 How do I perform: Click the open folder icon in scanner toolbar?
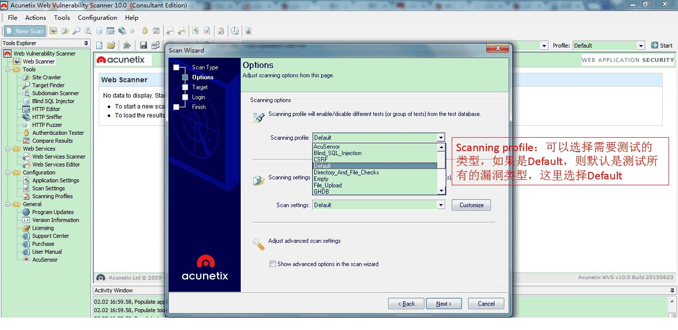click(x=111, y=45)
